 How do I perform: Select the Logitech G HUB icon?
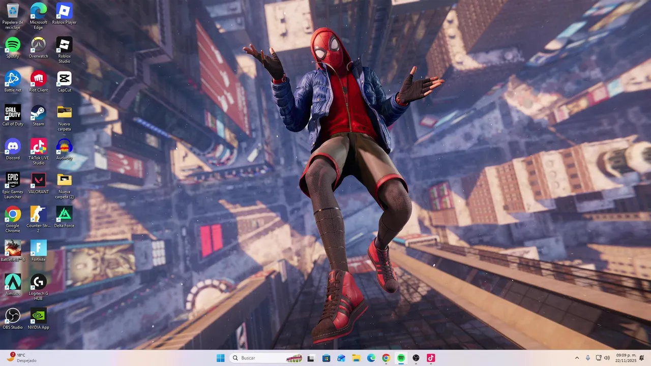tap(38, 287)
